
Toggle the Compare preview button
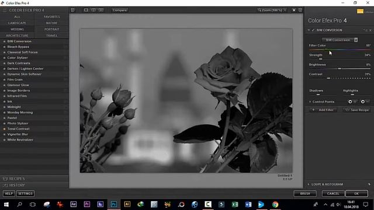tap(119, 10)
